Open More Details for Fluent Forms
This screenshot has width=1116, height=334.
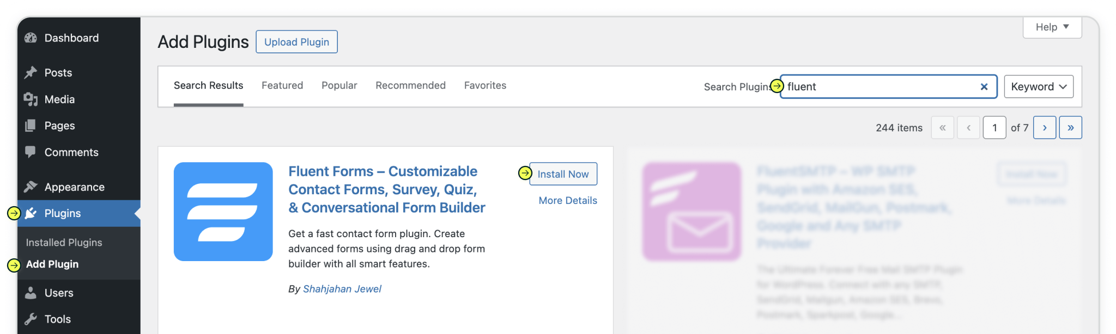(x=568, y=200)
